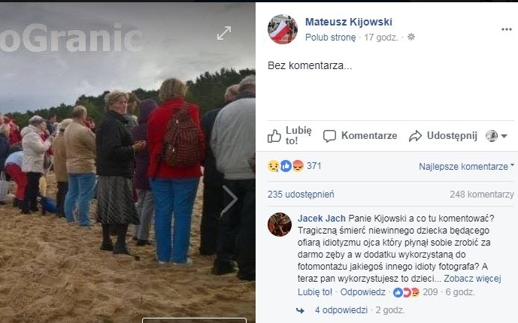Screen dimensions: 518x323
Task: Expand the 4 odpowiedzi replies
Action: [x=341, y=310]
